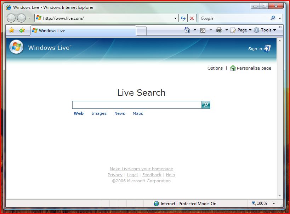Click the Live Search magnifier button
This screenshot has height=214, width=290.
pos(206,105)
